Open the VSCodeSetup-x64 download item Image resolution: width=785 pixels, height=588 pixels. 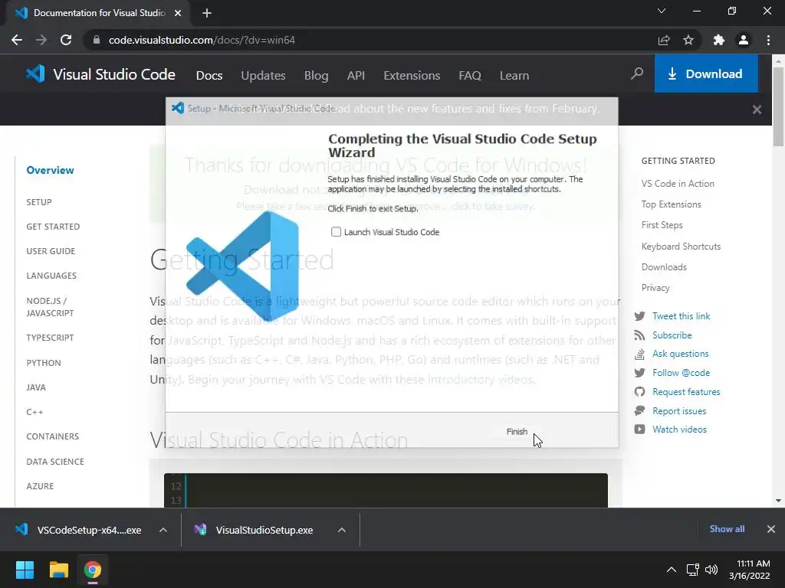click(x=79, y=530)
